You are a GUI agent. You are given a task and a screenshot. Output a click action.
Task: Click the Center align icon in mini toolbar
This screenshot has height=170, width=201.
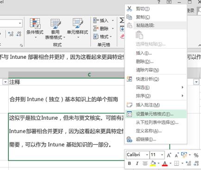click(145, 164)
